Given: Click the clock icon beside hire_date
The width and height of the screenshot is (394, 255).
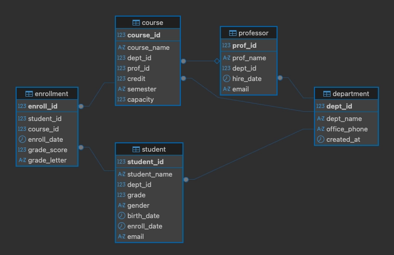Looking at the screenshot, I should (x=227, y=78).
